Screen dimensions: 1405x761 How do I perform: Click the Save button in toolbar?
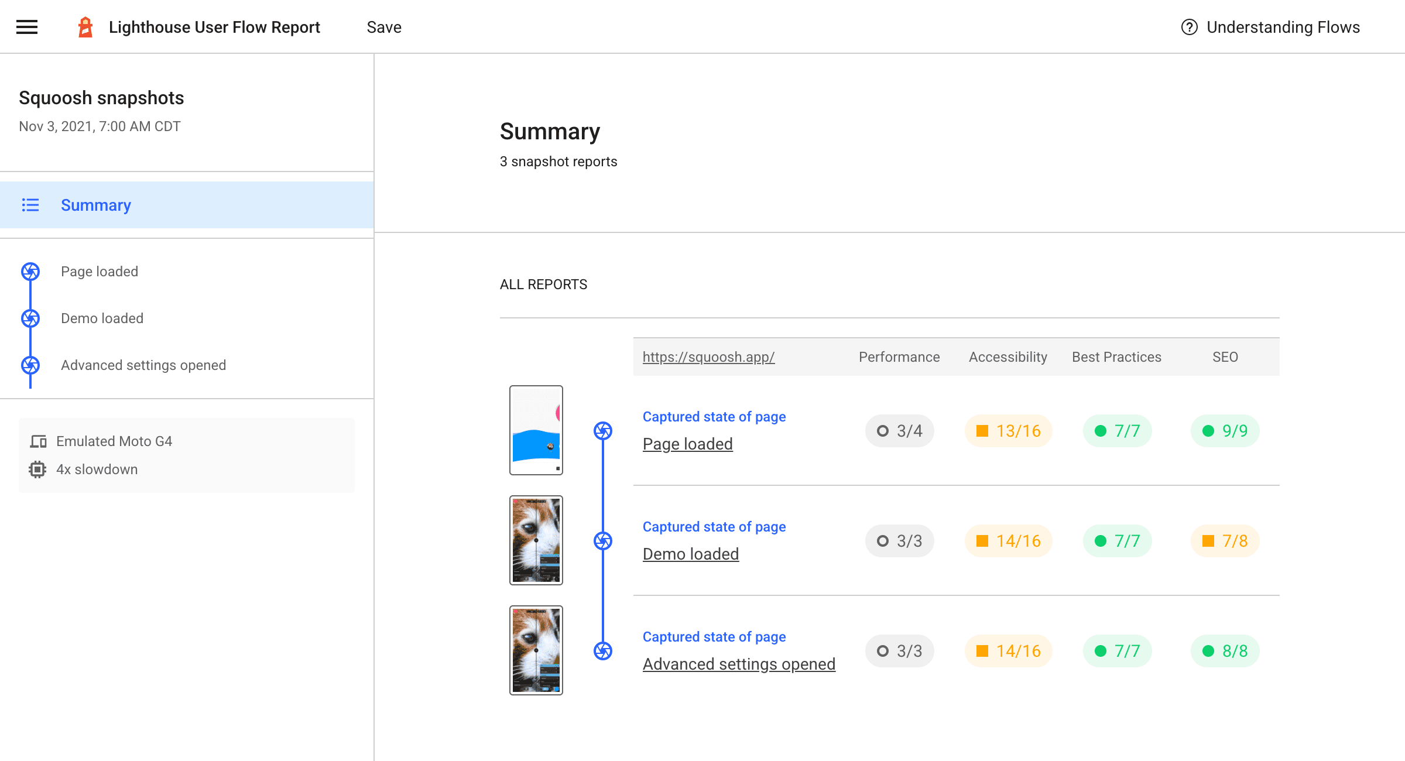pyautogui.click(x=384, y=27)
